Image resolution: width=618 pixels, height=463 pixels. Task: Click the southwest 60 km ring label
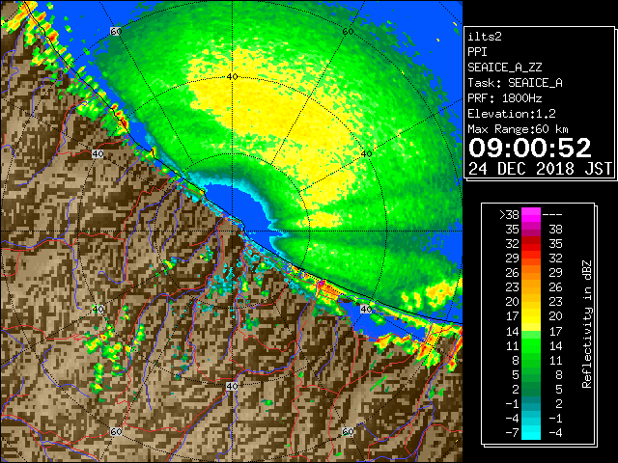116,431
